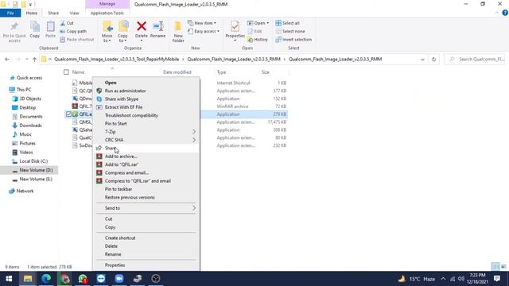This screenshot has width=509, height=286.
Task: Uncheck the QFIL.exe item checkbox
Action: tap(68, 114)
